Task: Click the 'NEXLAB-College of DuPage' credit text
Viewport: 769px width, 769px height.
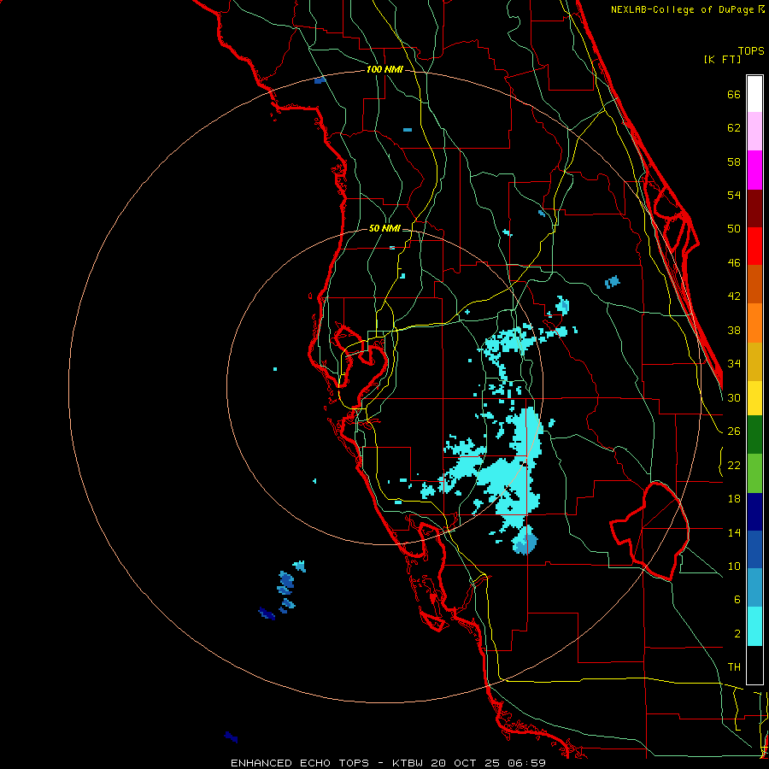Action: (x=682, y=9)
